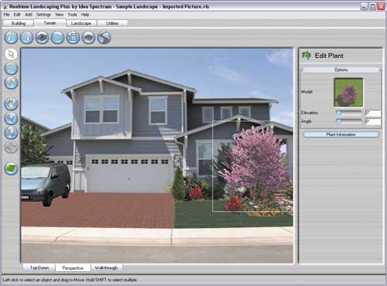Image resolution: width=387 pixels, height=286 pixels.
Task: Click the small evergreen shrub beside the garage
Action: [178, 184]
